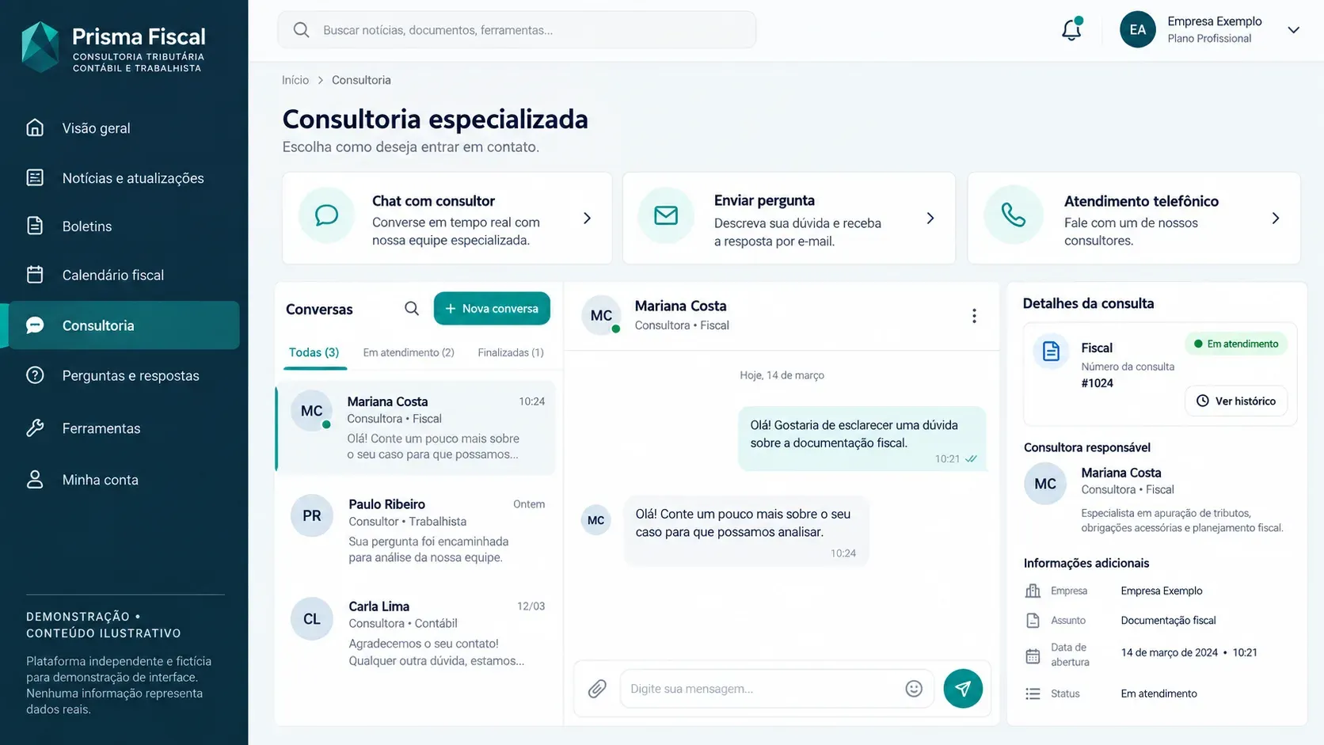Send the message with paper plane button

pos(963,689)
